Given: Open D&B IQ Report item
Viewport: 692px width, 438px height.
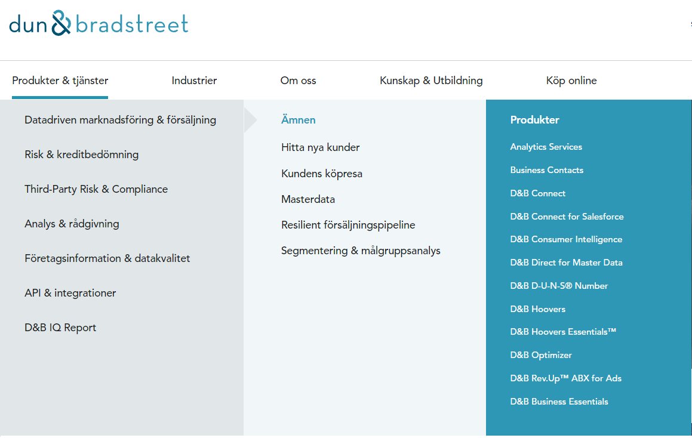Looking at the screenshot, I should pyautogui.click(x=60, y=328).
